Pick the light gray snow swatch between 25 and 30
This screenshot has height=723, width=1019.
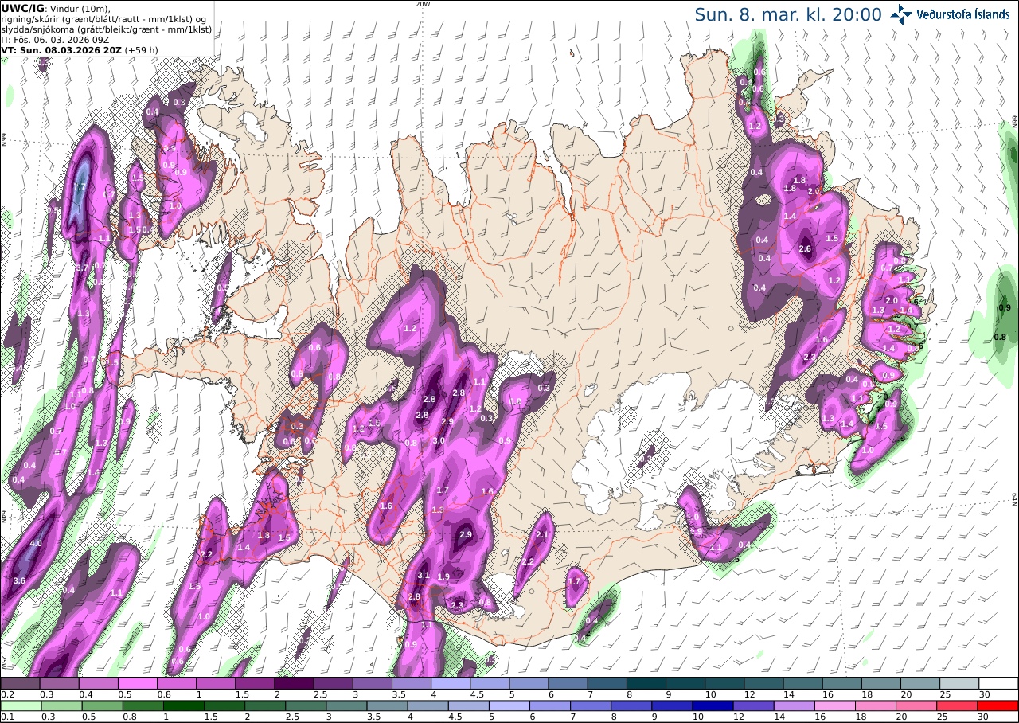(x=960, y=683)
